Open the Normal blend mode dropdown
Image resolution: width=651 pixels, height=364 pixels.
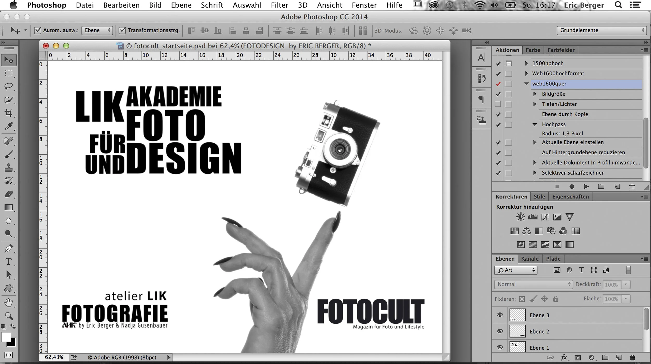pyautogui.click(x=533, y=284)
